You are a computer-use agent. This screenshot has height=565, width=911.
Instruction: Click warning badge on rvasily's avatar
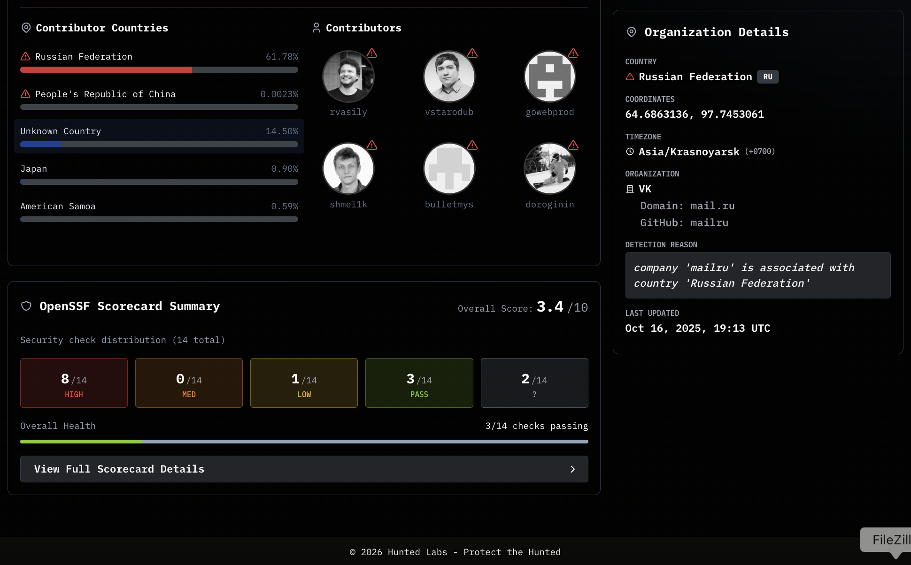tap(372, 53)
